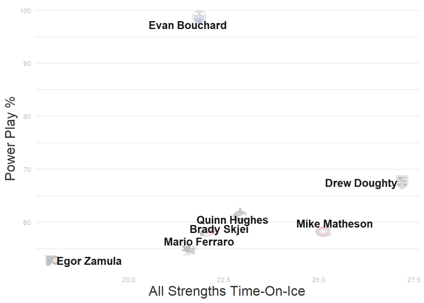Select the All Strengths Time-On-Ice axis title
Image resolution: width=424 pixels, height=303 pixels.
(226, 291)
